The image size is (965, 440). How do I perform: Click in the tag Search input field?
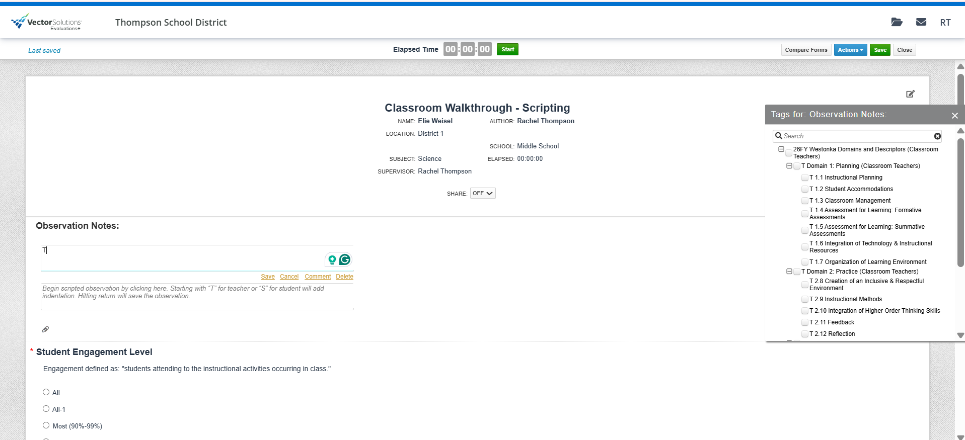[857, 136]
